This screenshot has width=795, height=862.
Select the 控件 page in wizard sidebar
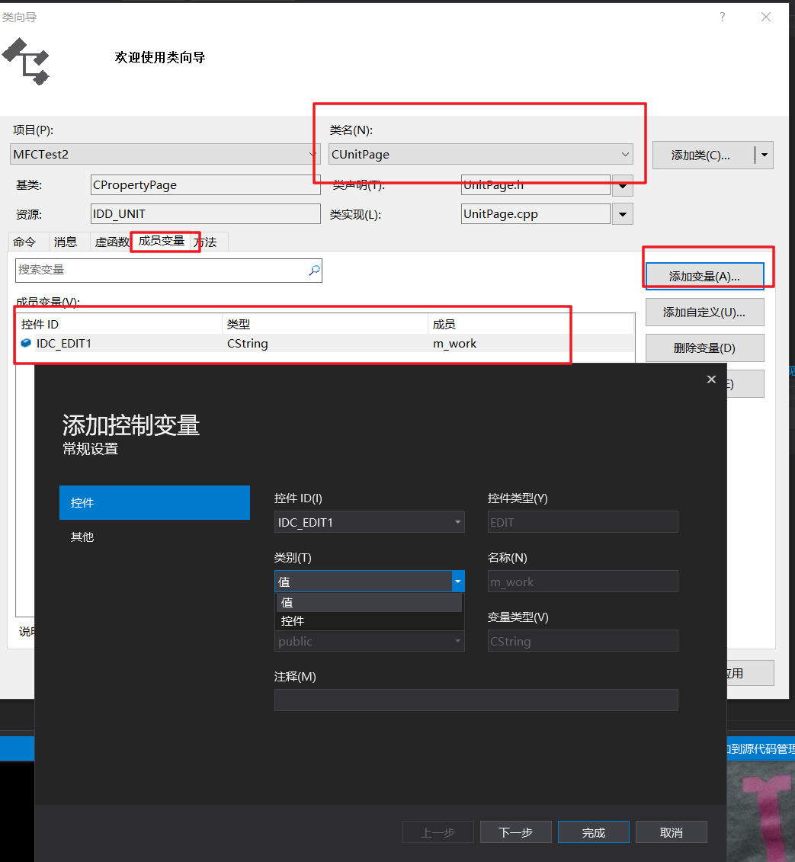coord(155,502)
